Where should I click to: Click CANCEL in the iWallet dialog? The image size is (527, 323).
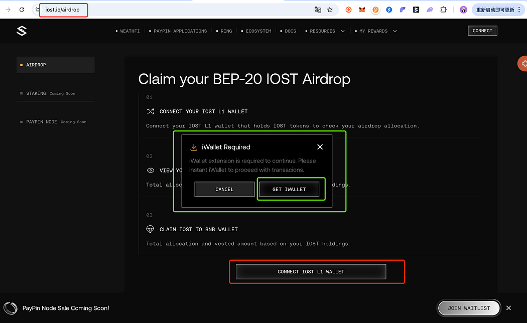point(224,190)
